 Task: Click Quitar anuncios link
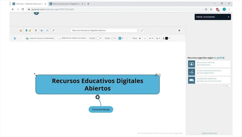tap(209, 133)
